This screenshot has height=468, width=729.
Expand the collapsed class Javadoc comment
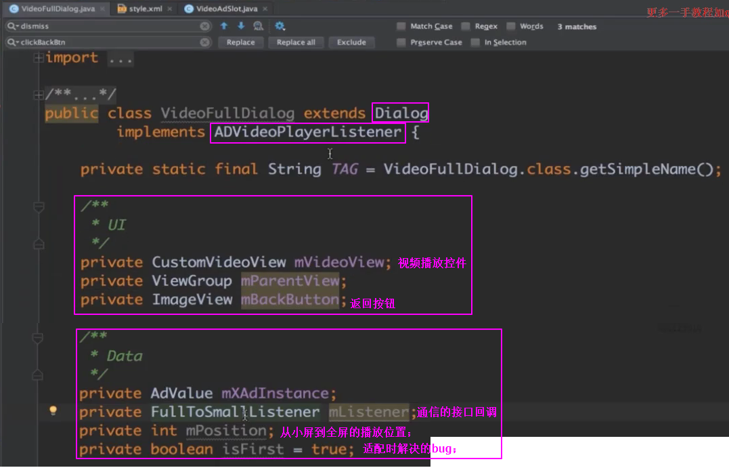tap(39, 93)
